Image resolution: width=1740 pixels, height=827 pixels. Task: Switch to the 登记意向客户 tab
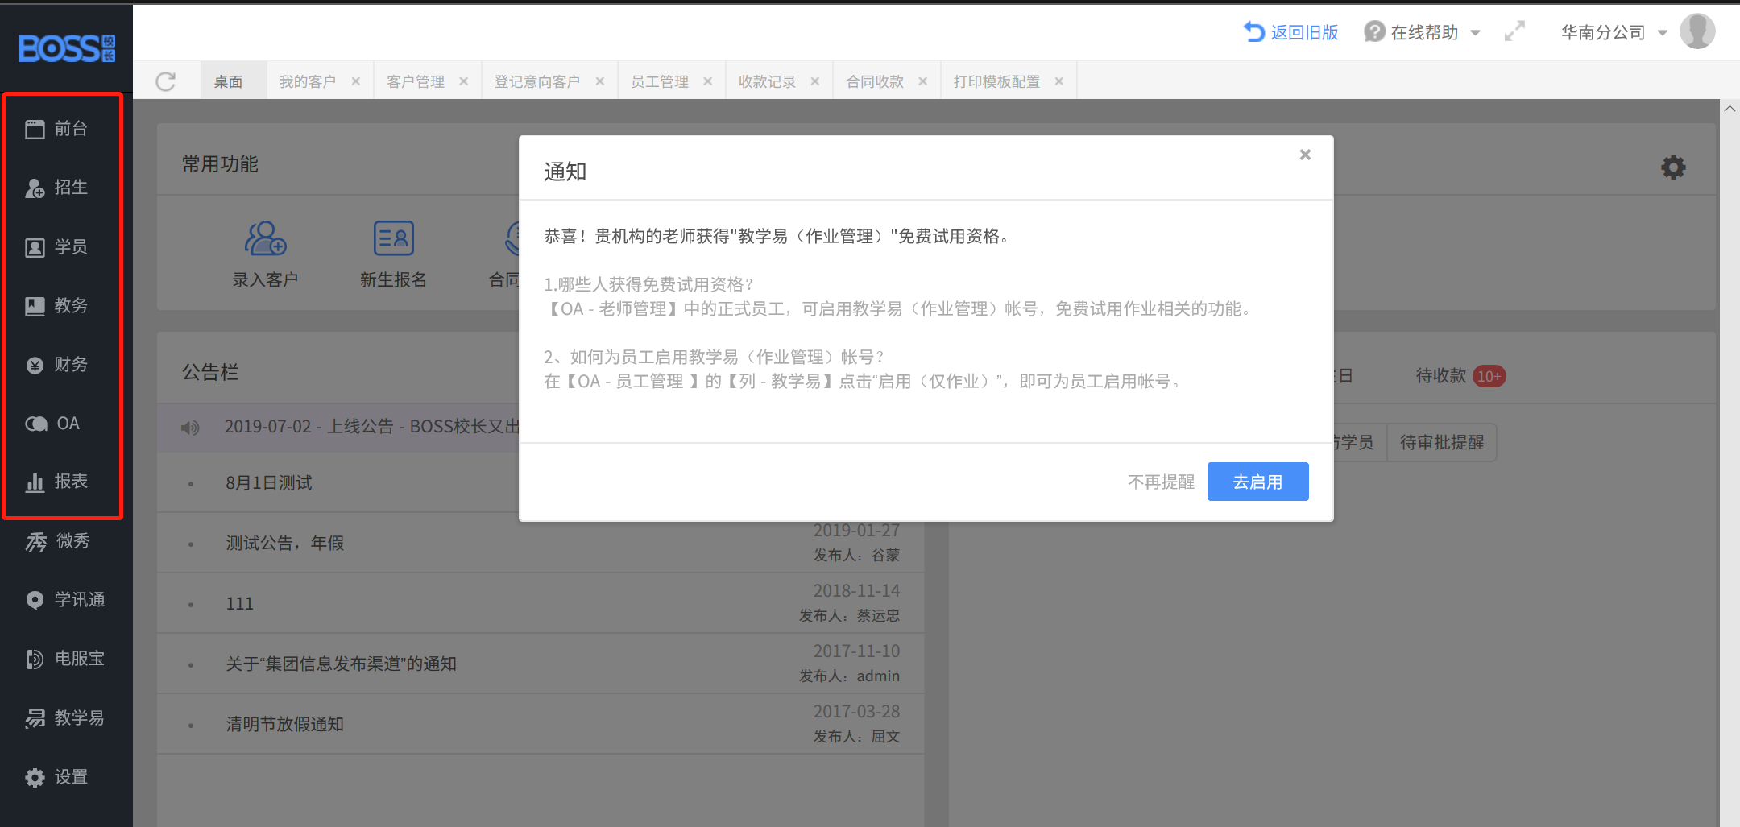536,81
